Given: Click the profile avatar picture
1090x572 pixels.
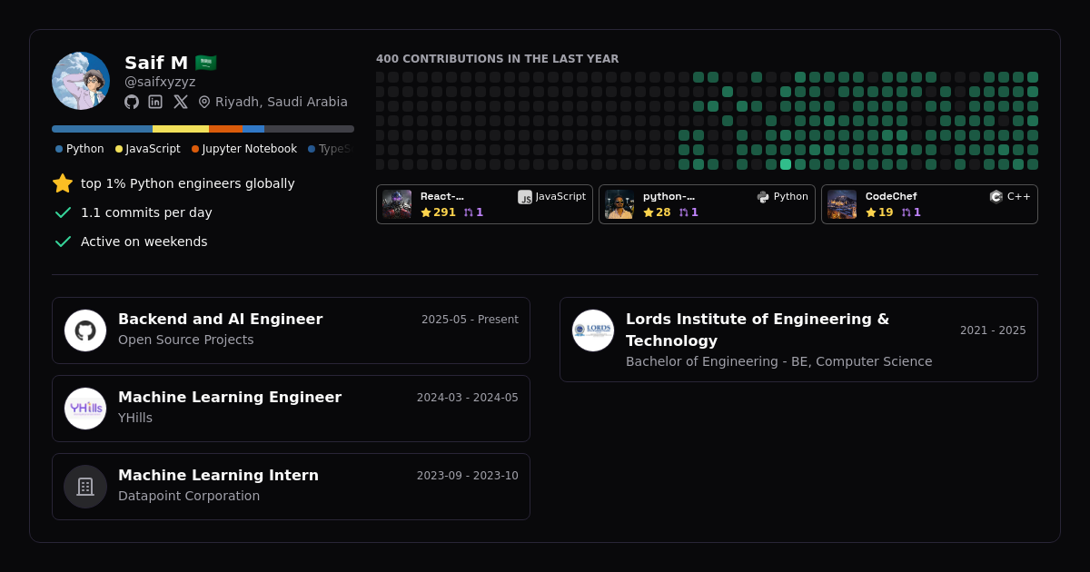Looking at the screenshot, I should (81, 81).
